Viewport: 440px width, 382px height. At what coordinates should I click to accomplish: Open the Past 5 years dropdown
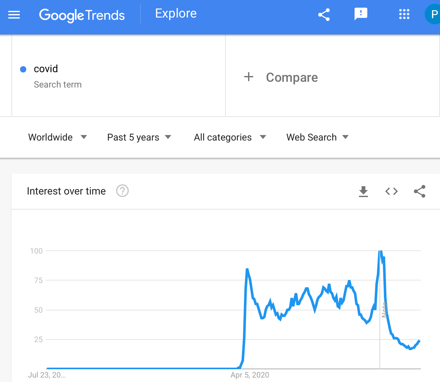pyautogui.click(x=139, y=137)
